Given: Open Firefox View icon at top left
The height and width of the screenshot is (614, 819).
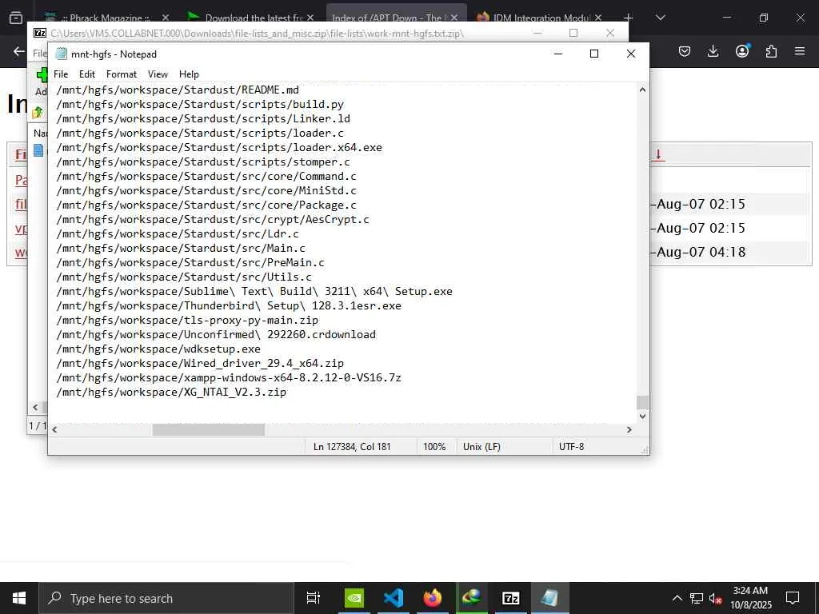Looking at the screenshot, I should (16, 18).
